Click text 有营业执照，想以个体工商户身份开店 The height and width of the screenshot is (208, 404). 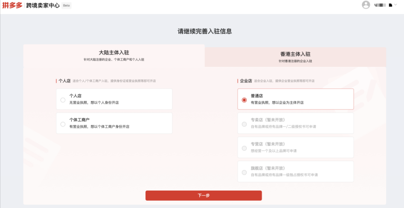(x=99, y=127)
